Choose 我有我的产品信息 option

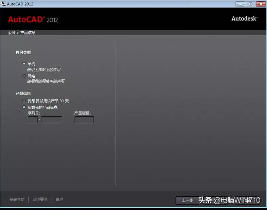pyautogui.click(x=24, y=107)
